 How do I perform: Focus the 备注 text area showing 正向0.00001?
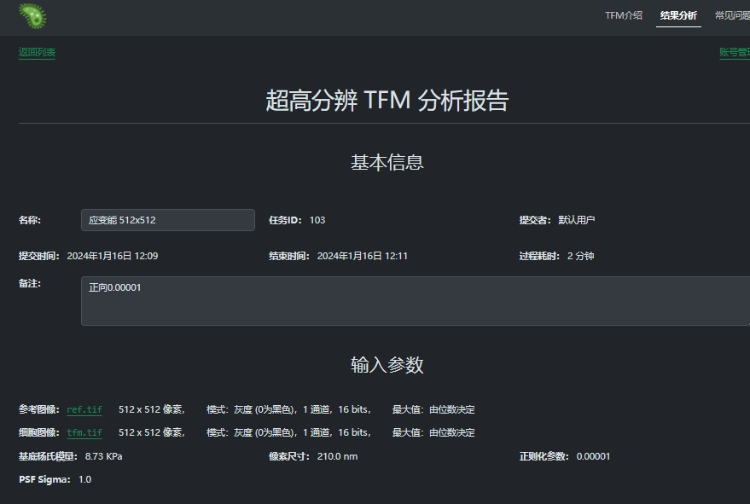pyautogui.click(x=416, y=301)
